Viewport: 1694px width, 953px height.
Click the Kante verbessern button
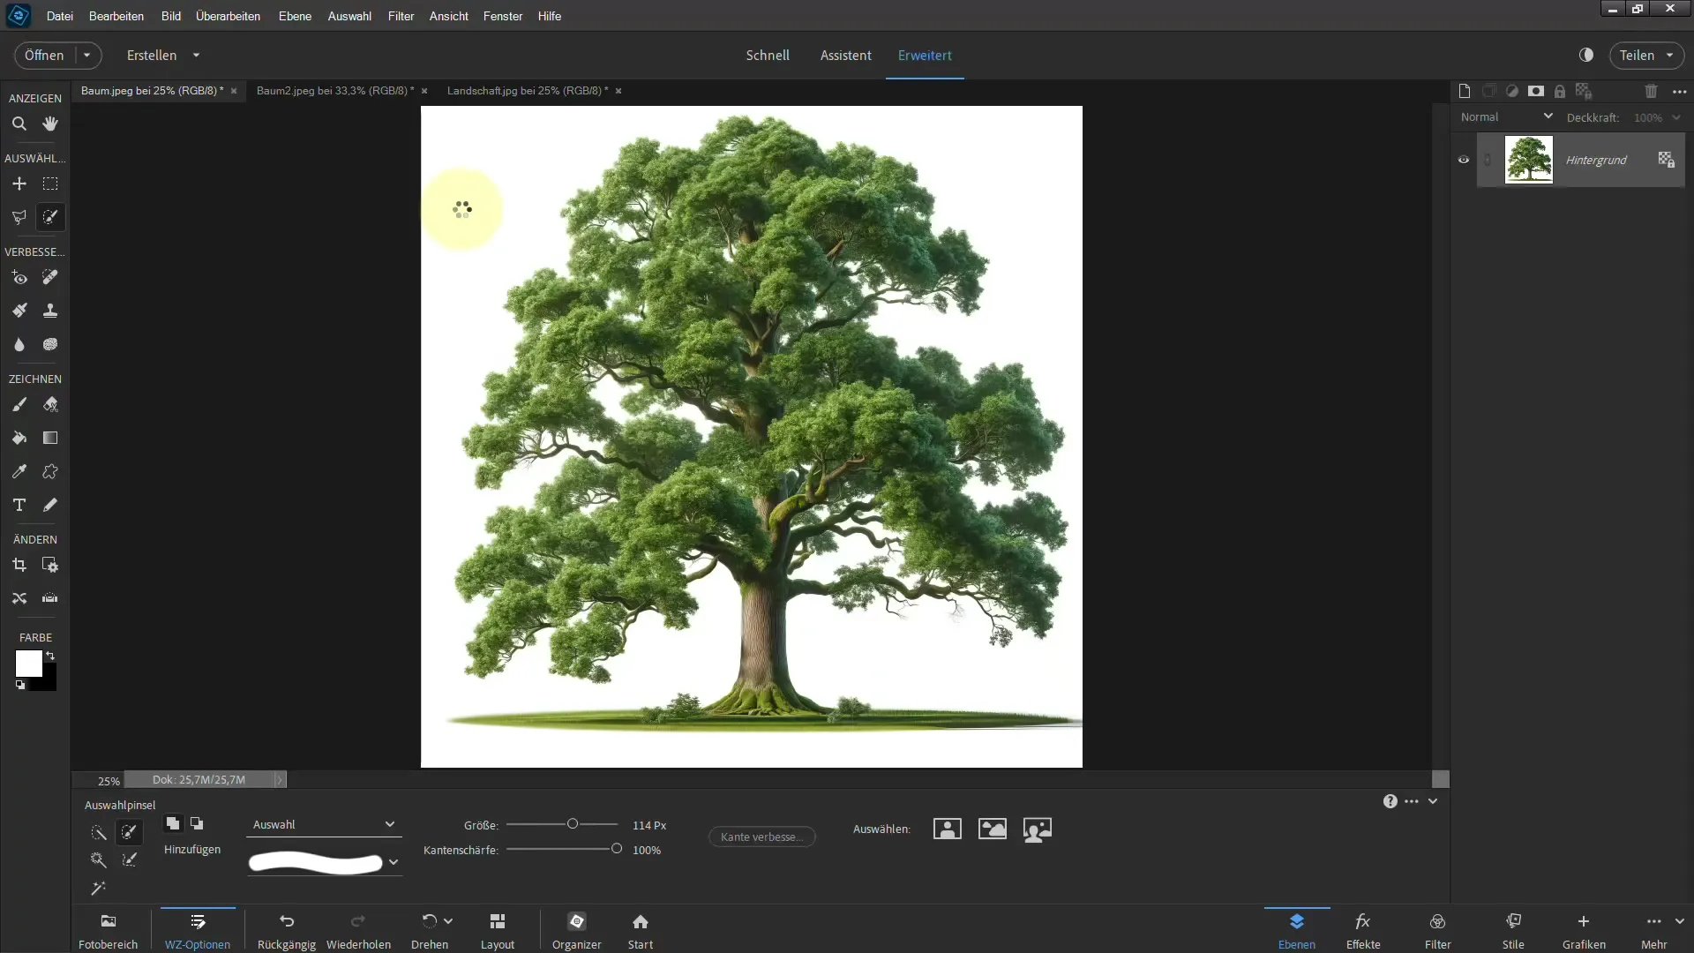point(762,837)
